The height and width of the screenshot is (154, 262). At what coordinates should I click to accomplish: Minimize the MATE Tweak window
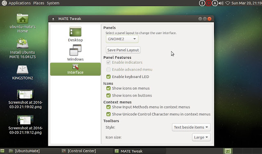click(200, 19)
